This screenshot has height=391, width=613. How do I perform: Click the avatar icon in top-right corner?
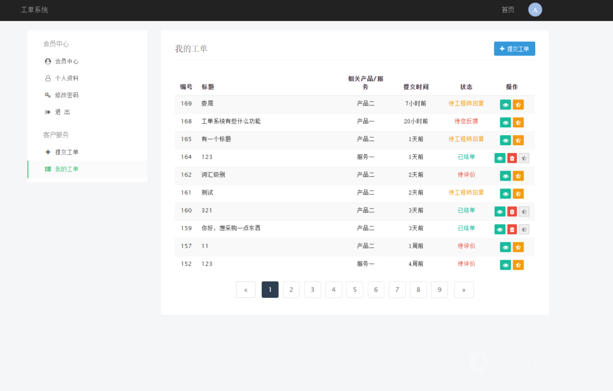(535, 10)
